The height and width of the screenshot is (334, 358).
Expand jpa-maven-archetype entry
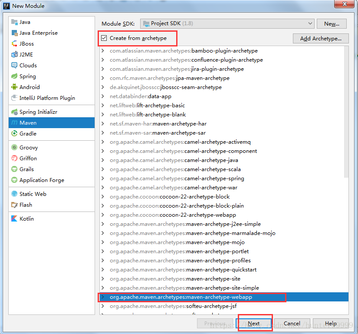click(103, 78)
